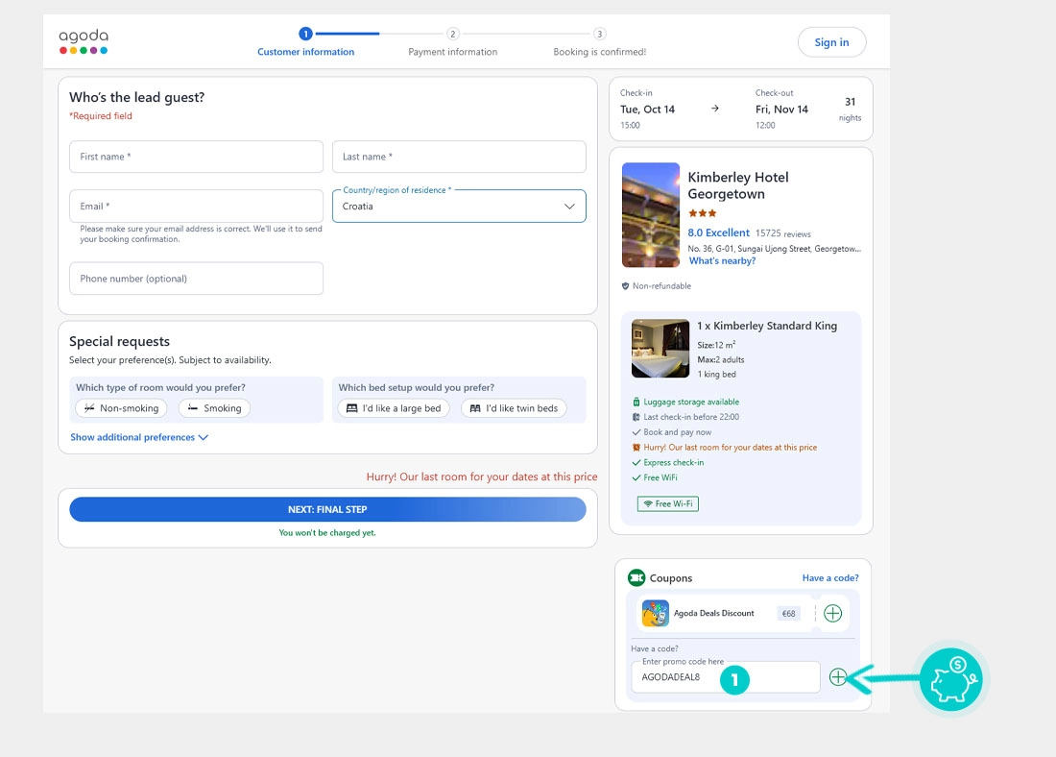Click the Agoda Deals Discount badge icon
Screen dimensions: 1056x757
tap(656, 613)
